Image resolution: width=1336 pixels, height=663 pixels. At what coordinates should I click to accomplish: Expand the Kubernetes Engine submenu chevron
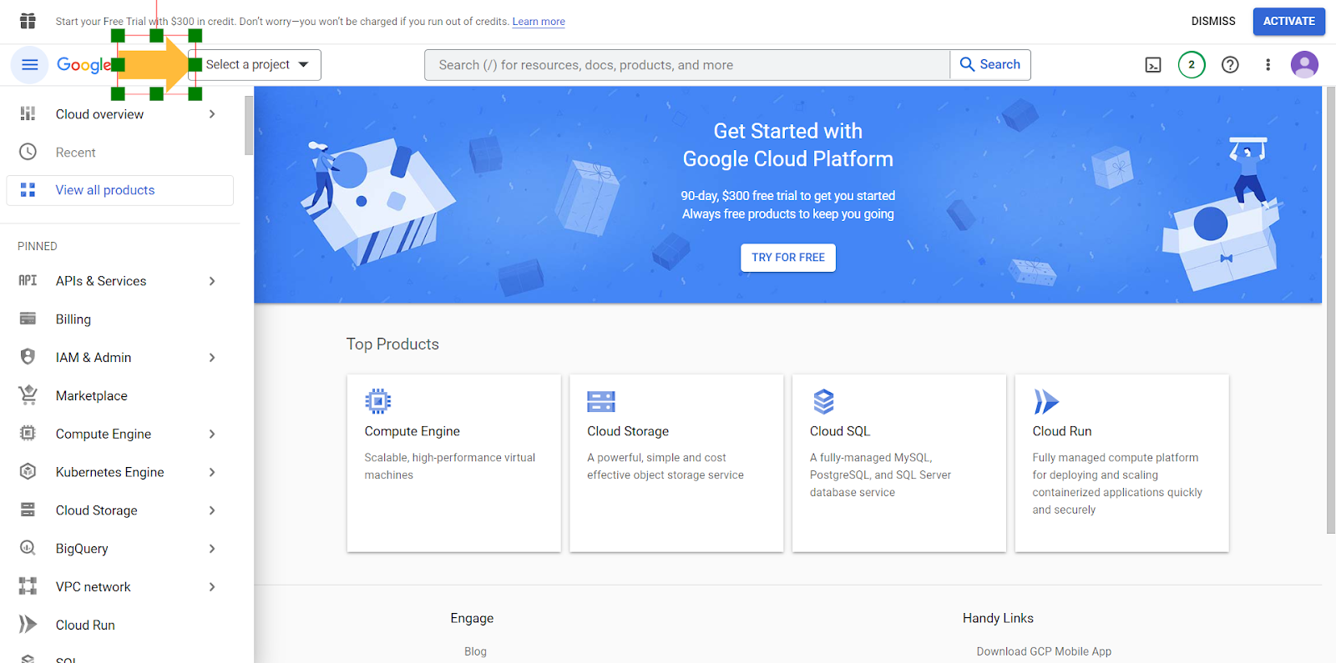pyautogui.click(x=212, y=472)
